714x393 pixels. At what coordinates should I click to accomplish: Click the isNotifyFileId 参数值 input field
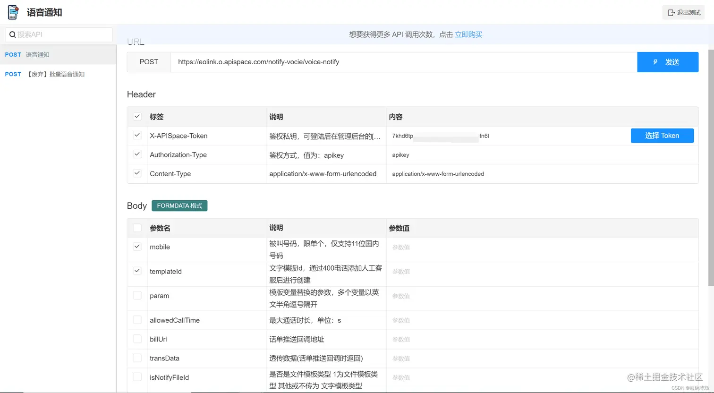542,377
